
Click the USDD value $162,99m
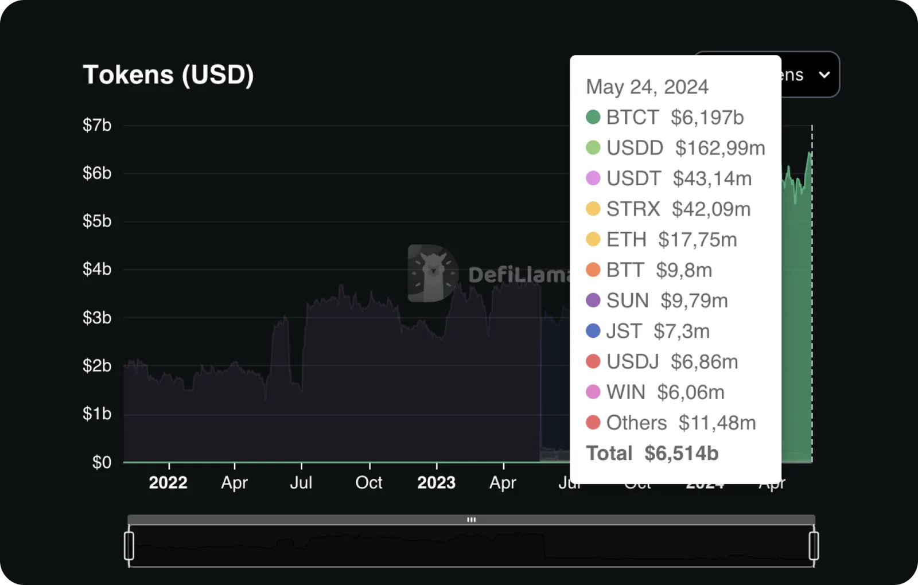pyautogui.click(x=720, y=148)
